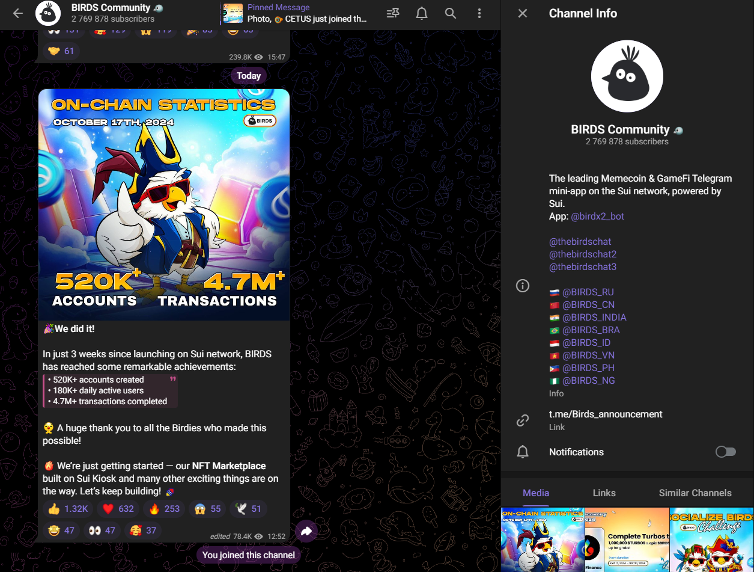Open the @BIRDS_CN channel link
This screenshot has width=754, height=572.
[589, 305]
